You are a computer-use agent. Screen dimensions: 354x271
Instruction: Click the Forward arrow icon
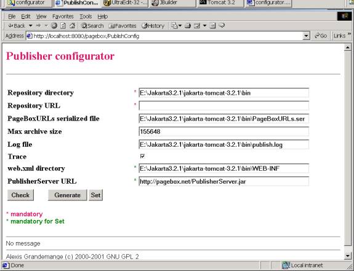point(38,26)
